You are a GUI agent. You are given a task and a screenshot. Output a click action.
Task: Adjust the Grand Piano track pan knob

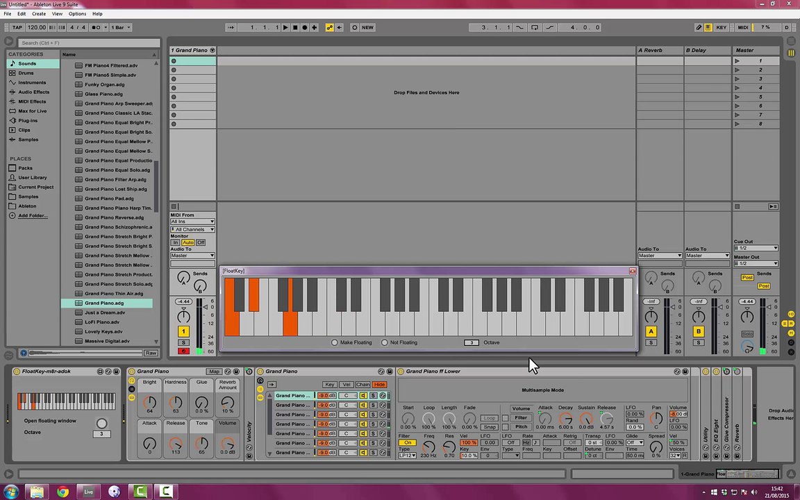point(183,317)
